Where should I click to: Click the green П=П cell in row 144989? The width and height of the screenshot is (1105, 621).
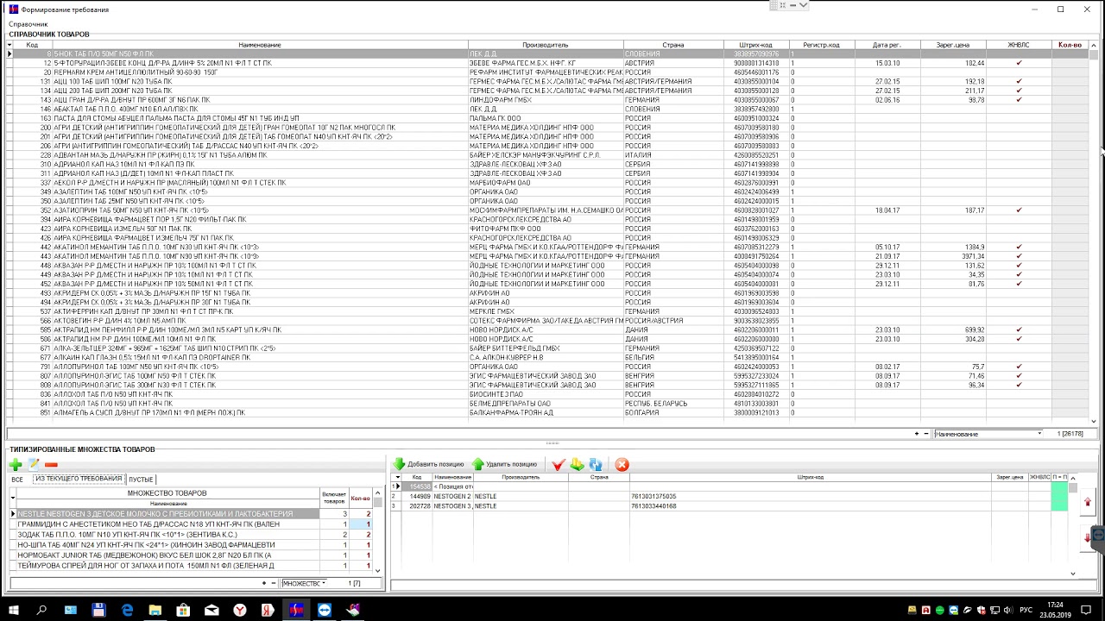[1059, 497]
